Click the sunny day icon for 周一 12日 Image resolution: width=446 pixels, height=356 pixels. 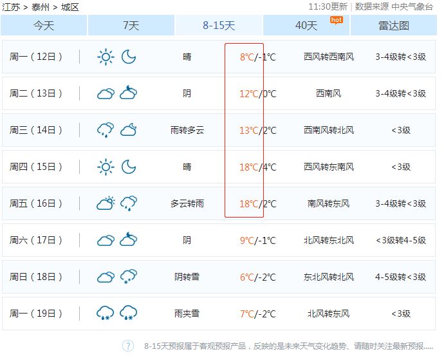pyautogui.click(x=106, y=57)
